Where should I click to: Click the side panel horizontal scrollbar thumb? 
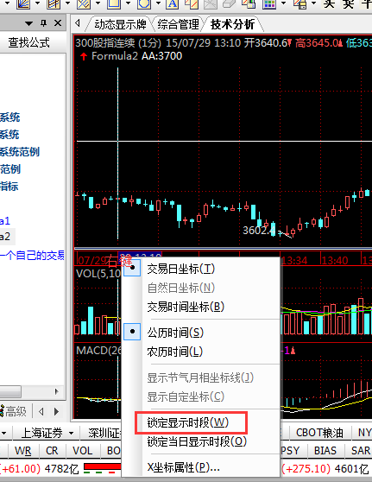point(10,391)
